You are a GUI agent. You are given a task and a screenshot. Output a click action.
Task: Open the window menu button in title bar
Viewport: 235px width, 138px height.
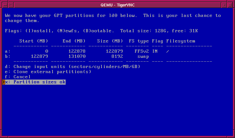[x=4, y=4]
